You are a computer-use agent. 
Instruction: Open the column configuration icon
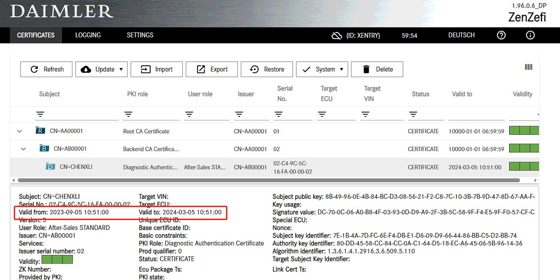(x=528, y=67)
